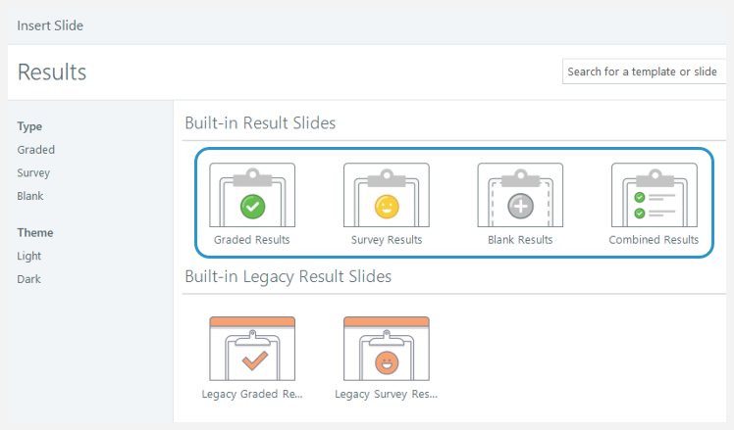Viewport: 734px width, 430px height.
Task: Click the "Survey Results" caption text
Action: (x=387, y=240)
